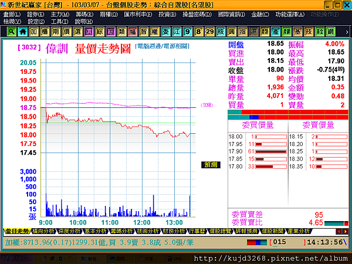This screenshot has height=264, width=352.
Task: Select the 加 toolbar icon
Action: pos(33,32)
